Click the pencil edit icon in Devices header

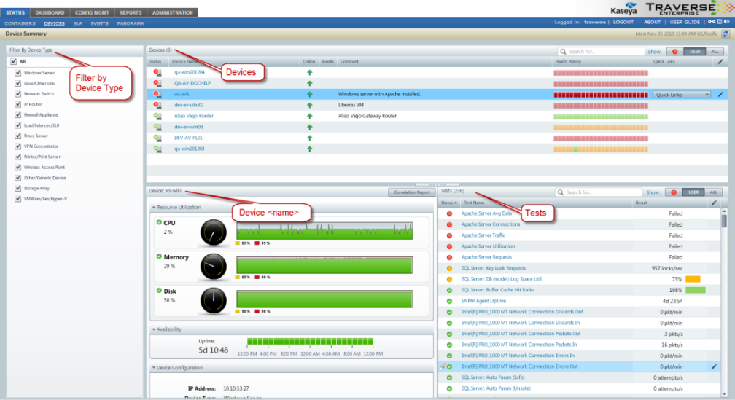tap(720, 62)
